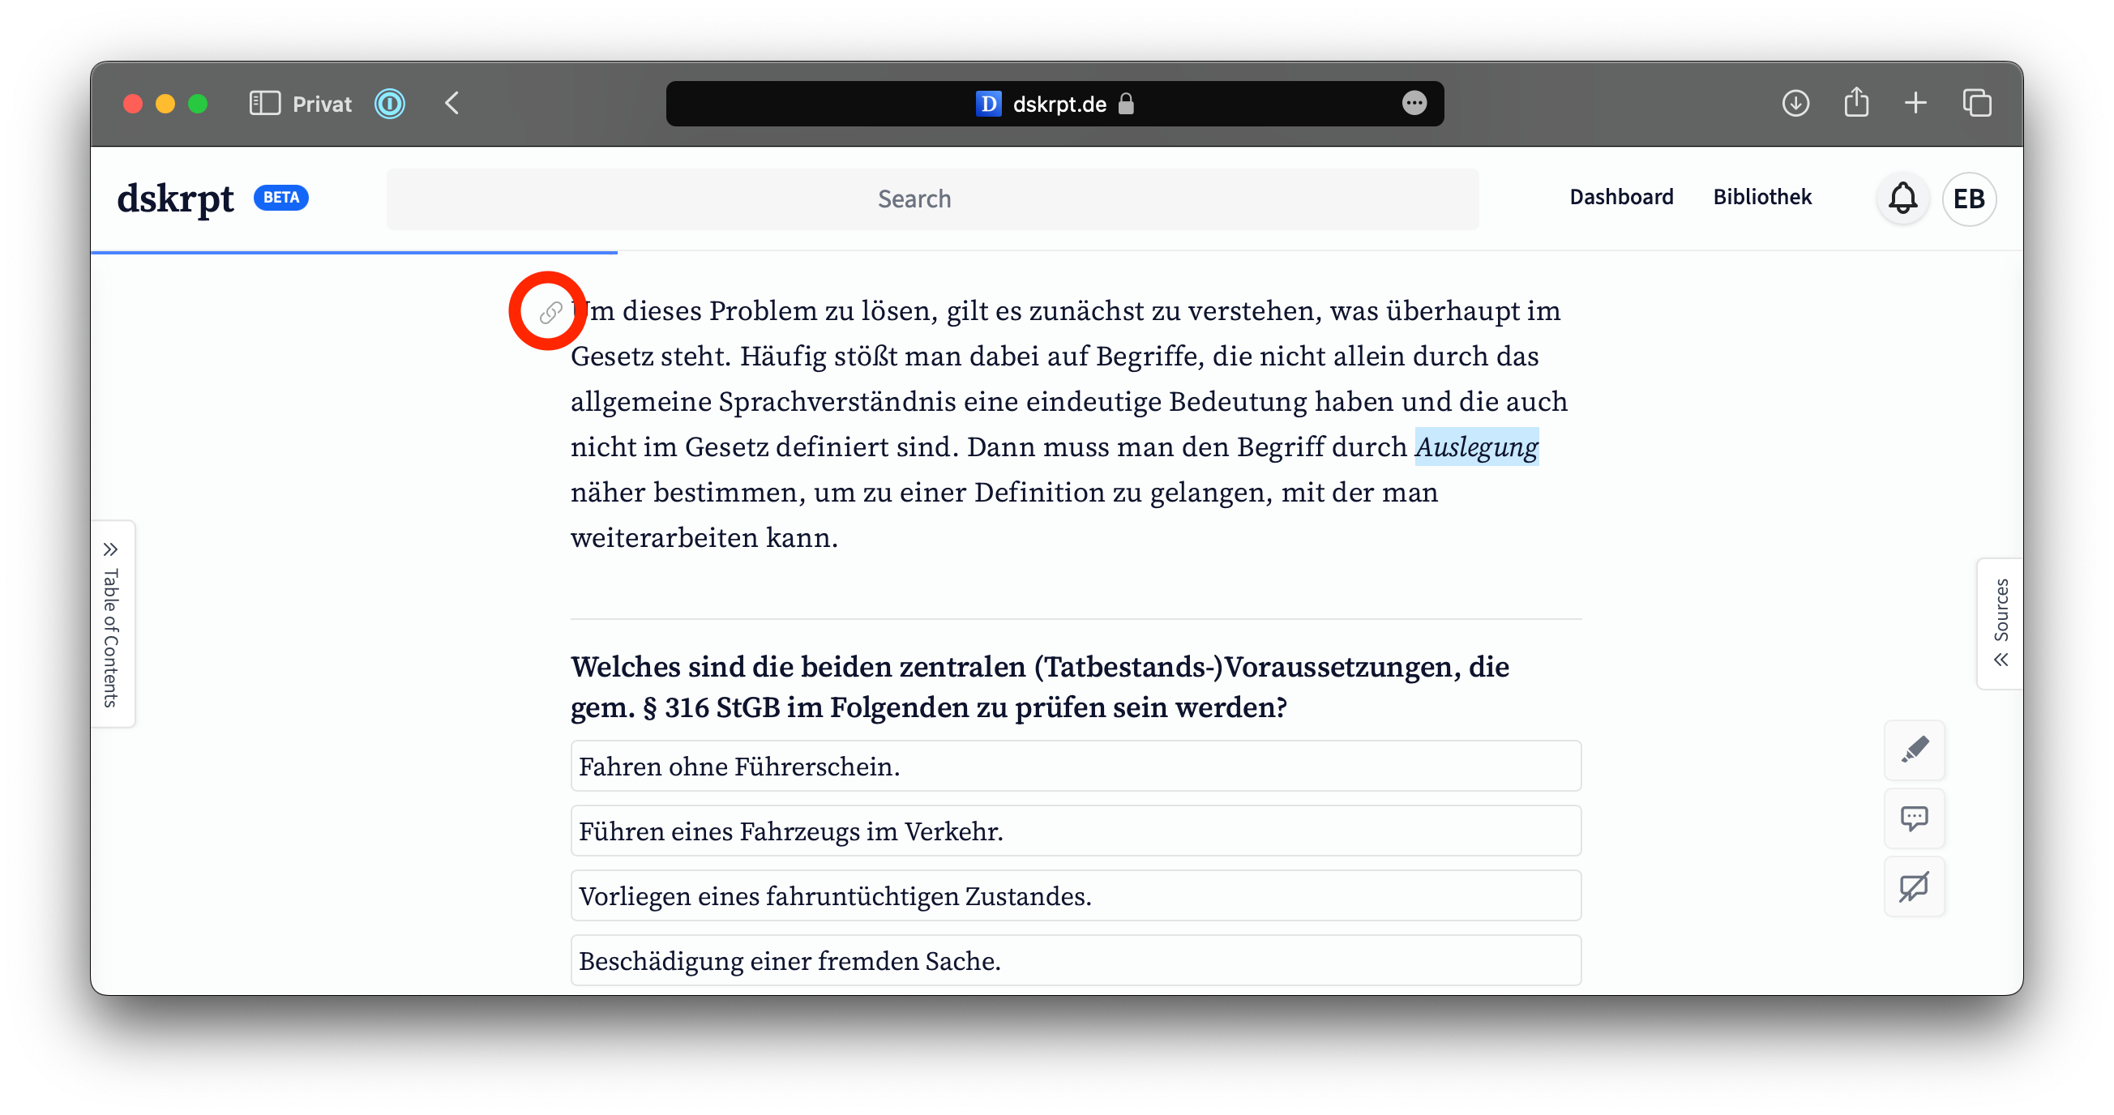The image size is (2114, 1115).
Task: Open the comment bubble tool
Action: (1914, 818)
